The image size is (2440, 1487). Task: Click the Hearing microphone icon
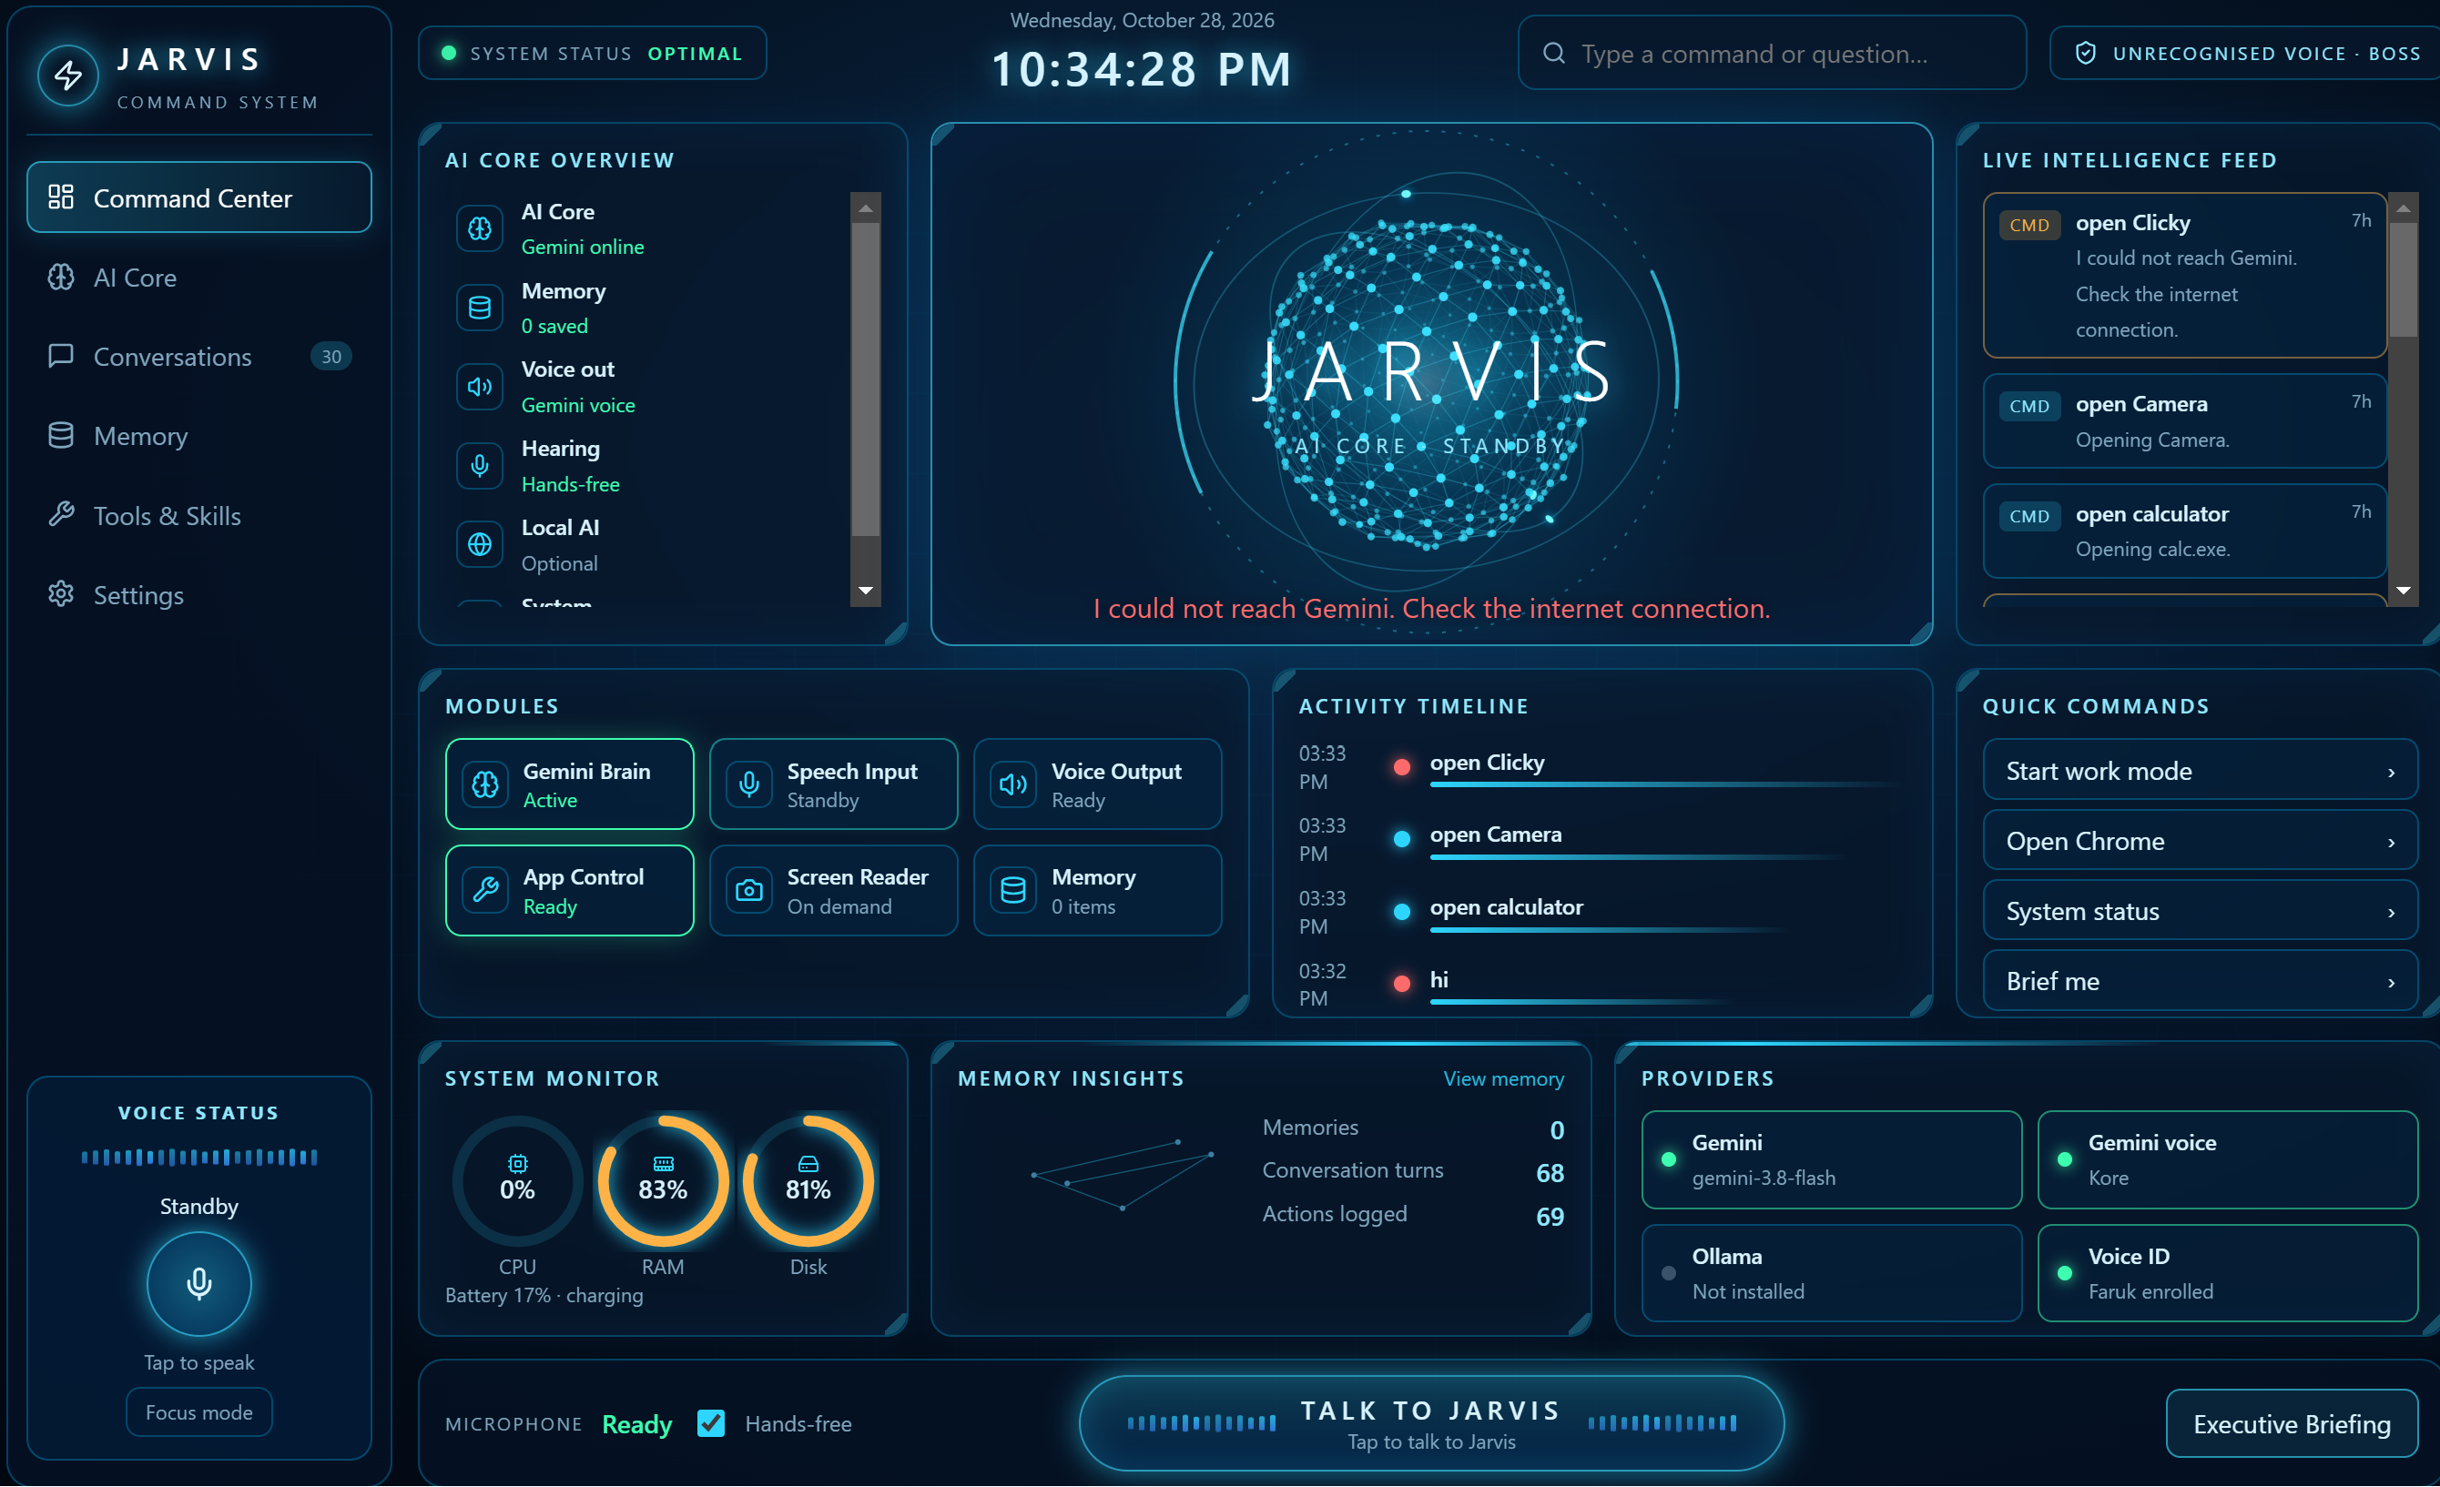479,465
